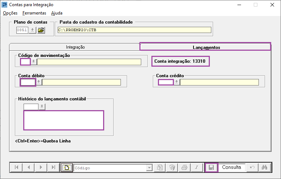Click the '<Ctrl+Enter>=Quebra Linha' hint text
Image resolution: width=281 pixels, height=179 pixels.
pos(43,141)
